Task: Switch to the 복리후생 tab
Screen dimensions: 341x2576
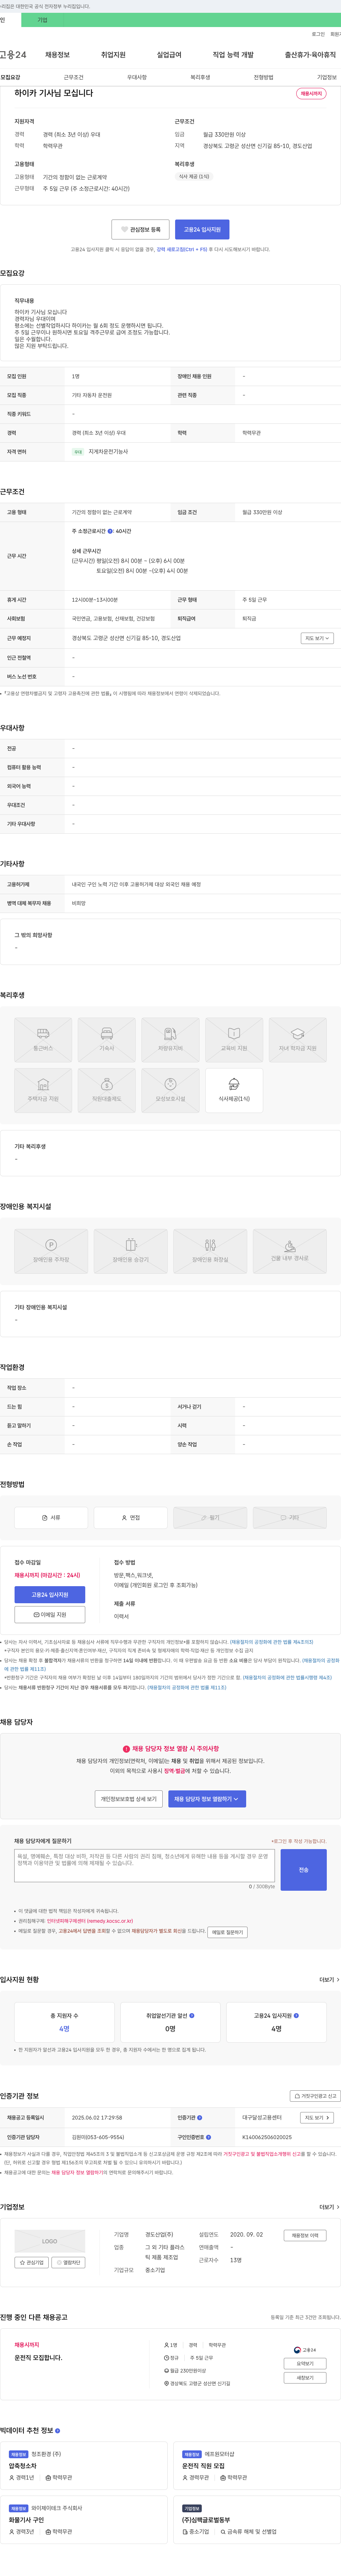Action: 200,77
